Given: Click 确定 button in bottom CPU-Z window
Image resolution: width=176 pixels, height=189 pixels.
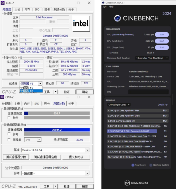Looking at the screenshot, I should coord(85,186).
